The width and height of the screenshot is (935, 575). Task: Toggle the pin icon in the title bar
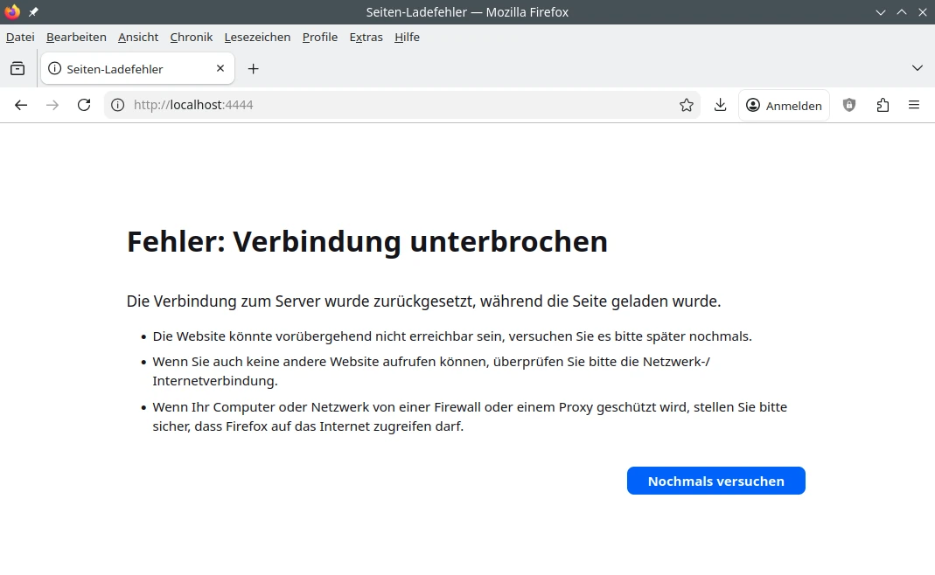pos(33,12)
